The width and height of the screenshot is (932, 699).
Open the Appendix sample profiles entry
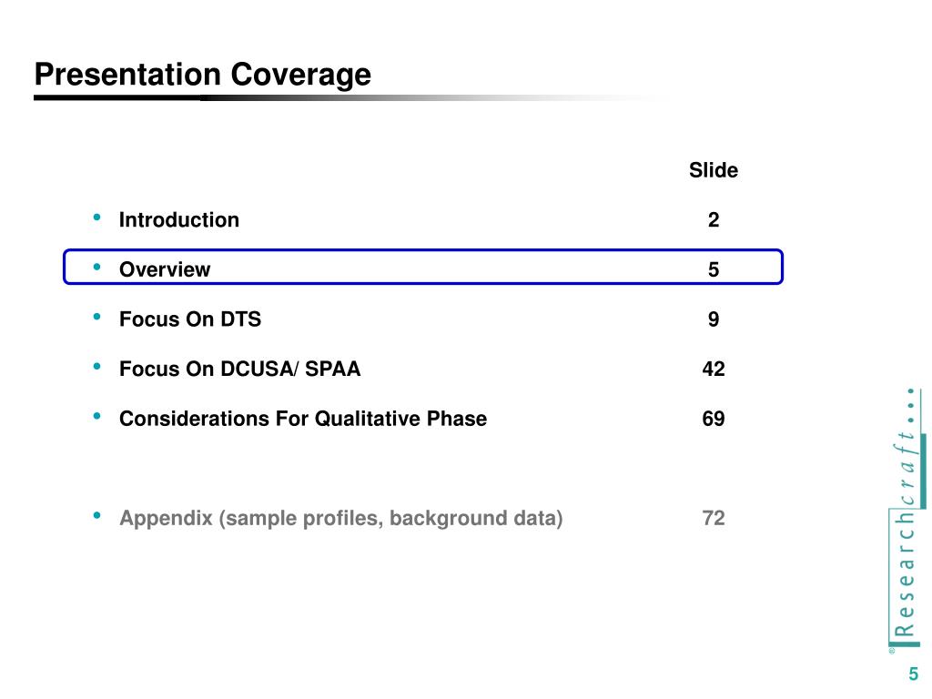(x=341, y=519)
